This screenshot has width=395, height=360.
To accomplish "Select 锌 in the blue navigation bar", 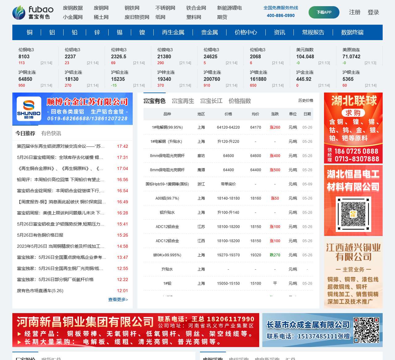I will [x=97, y=32].
